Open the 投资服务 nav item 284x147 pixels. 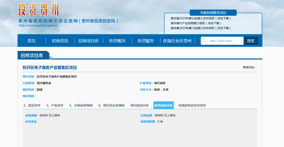[145, 41]
